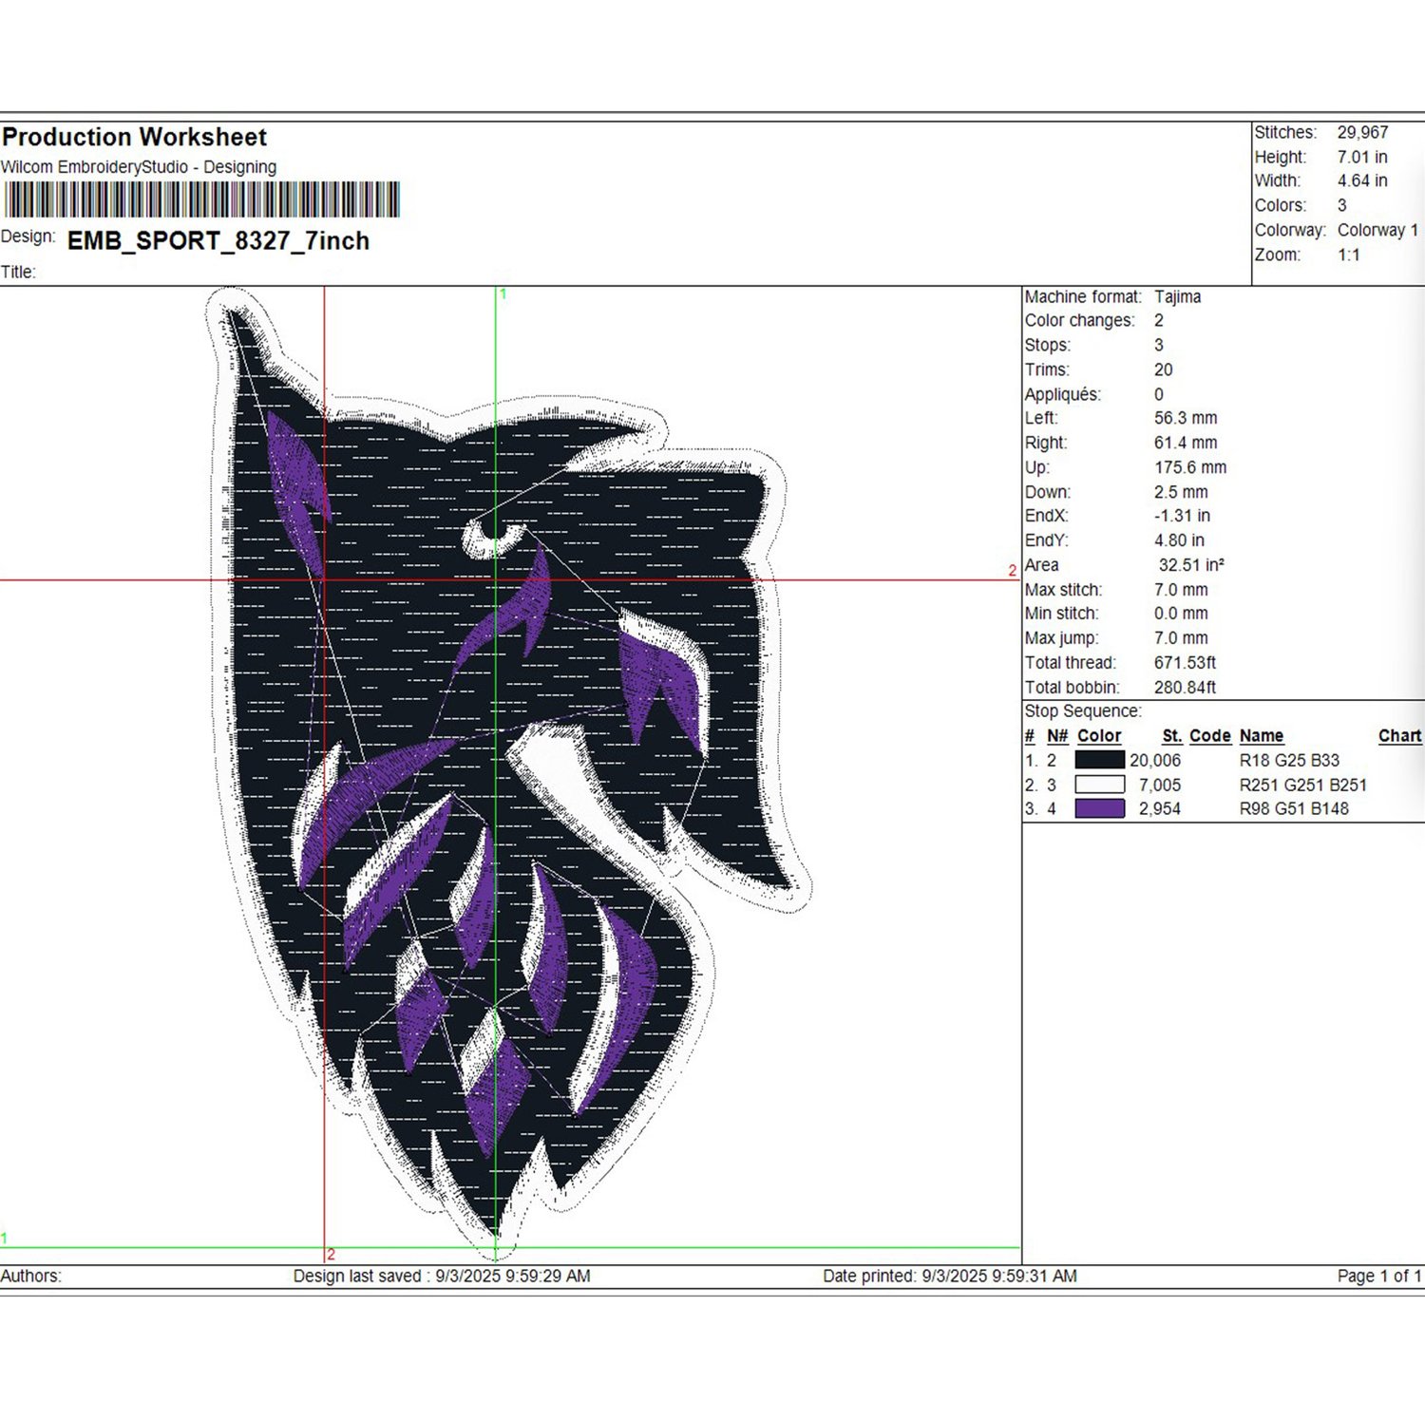Select the Stitches value "29,967"
1425x1420 pixels.
1362,133
